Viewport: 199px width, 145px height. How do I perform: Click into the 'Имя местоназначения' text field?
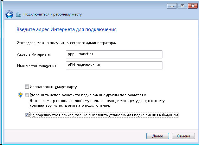pos(114,65)
